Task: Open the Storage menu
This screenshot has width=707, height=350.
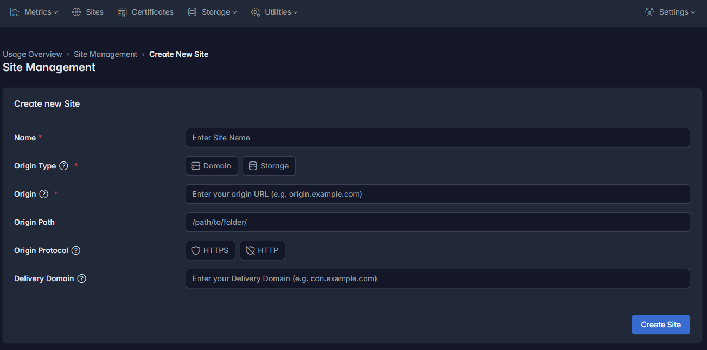Action: 212,12
